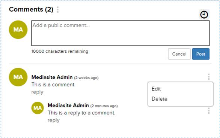
Task: Click the Cancel button
Action: point(179,54)
